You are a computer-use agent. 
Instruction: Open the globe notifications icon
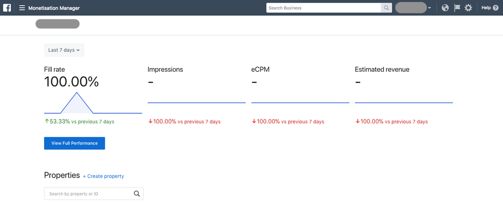(445, 8)
